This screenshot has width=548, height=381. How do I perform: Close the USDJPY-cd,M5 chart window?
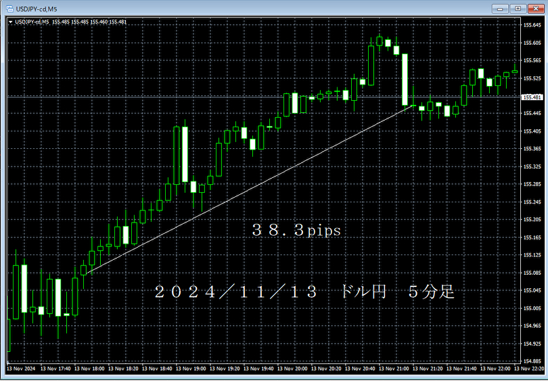536,9
